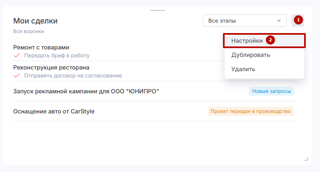Click the "Мои сделки" widget title

[x=36, y=21]
